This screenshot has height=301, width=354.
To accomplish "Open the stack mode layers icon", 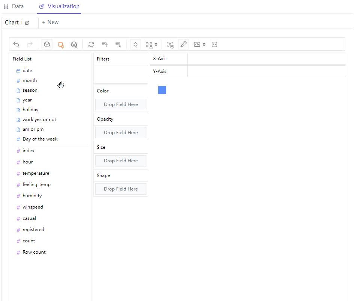I will coord(74,44).
